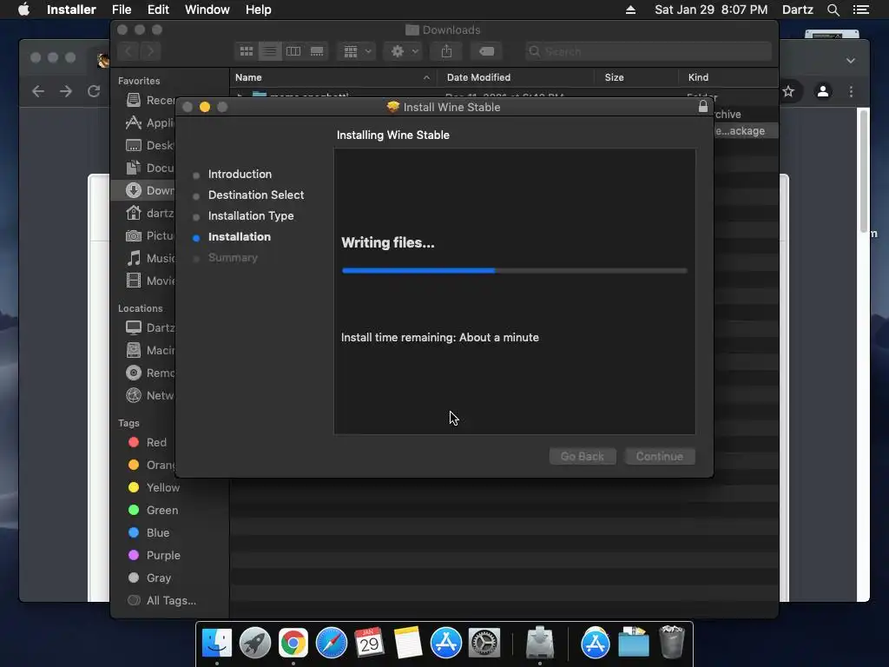This screenshot has height=667, width=889.
Task: Select the Summary step
Action: [233, 257]
